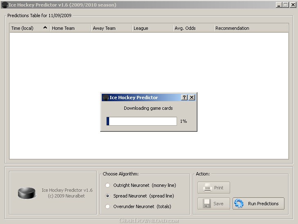This screenshot has width=298, height=224.
Task: Close the Downloading game cards dialog
Action: [192, 97]
